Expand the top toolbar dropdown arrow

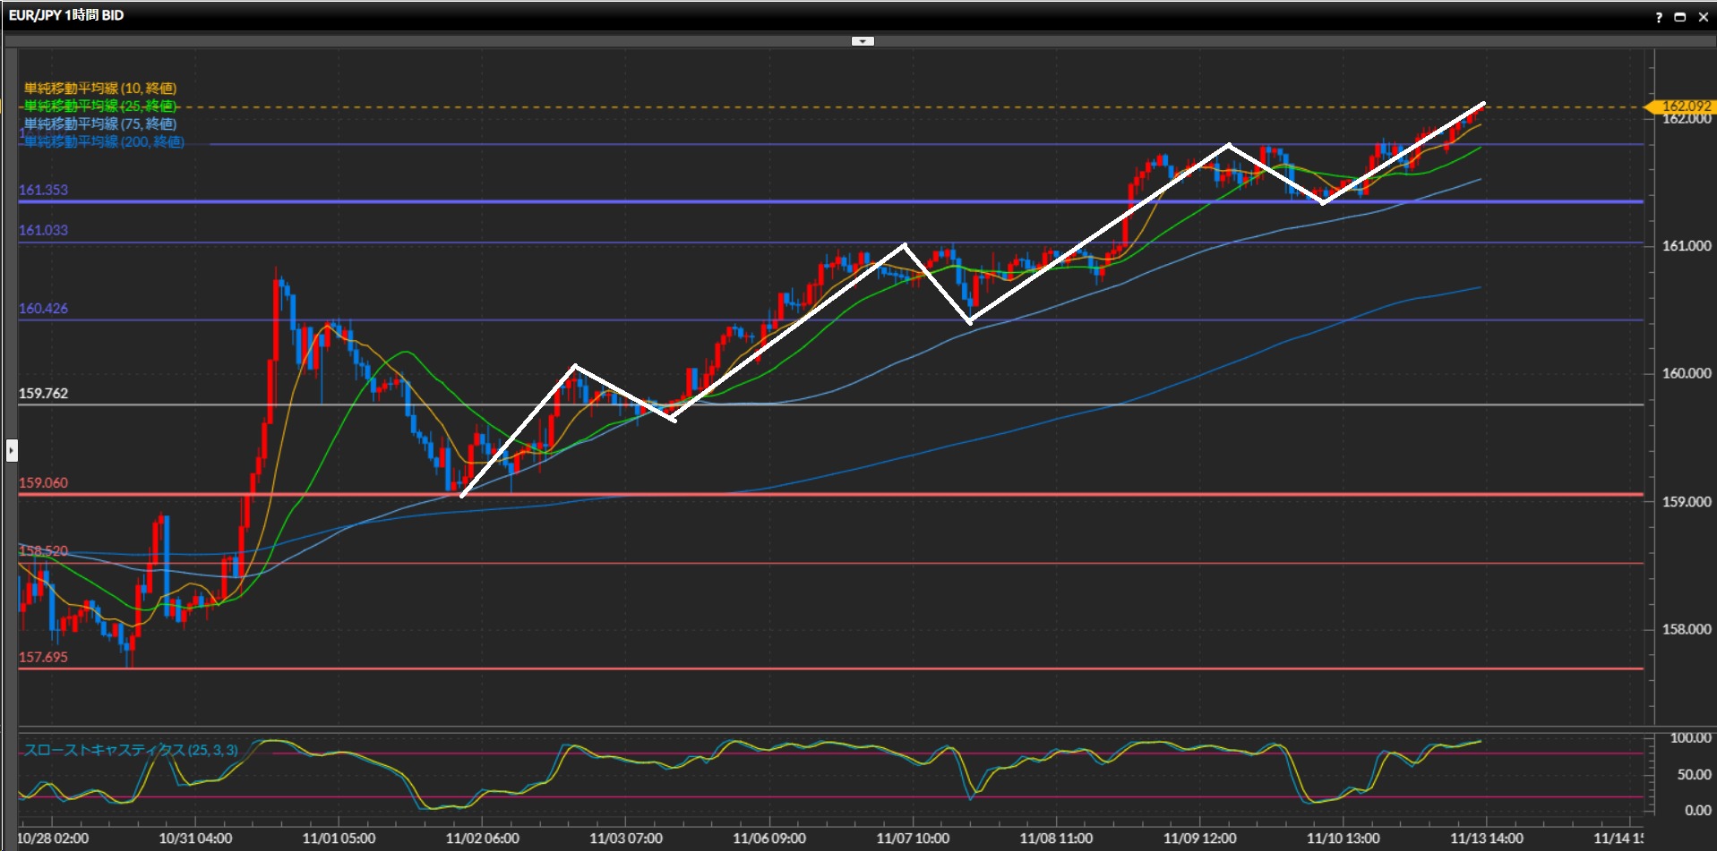point(862,41)
